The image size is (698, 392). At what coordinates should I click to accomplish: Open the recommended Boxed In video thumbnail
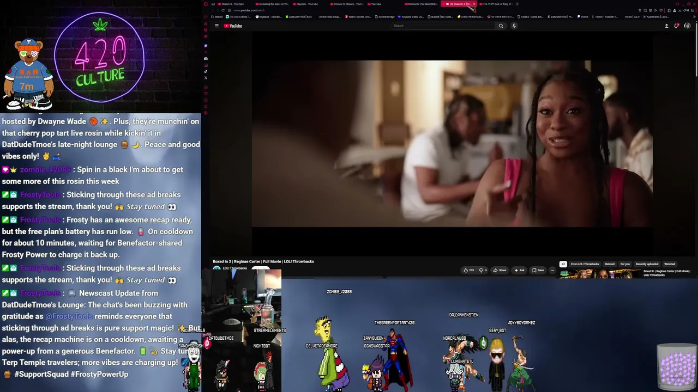point(600,274)
